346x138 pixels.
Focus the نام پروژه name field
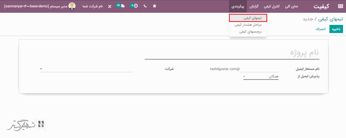232,53
